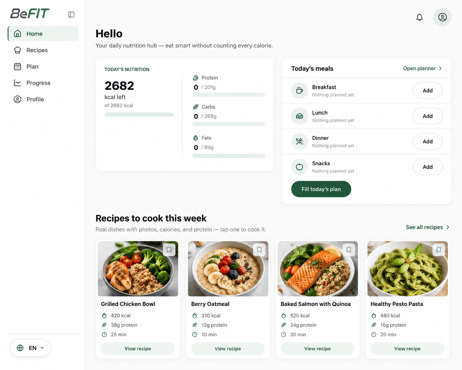Open the Baked Salmon with Quinoa photo
This screenshot has width=462, height=370.
318,269
